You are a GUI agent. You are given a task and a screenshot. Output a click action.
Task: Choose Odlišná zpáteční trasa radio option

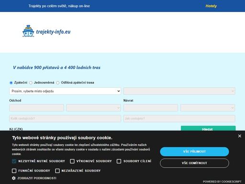58,83
